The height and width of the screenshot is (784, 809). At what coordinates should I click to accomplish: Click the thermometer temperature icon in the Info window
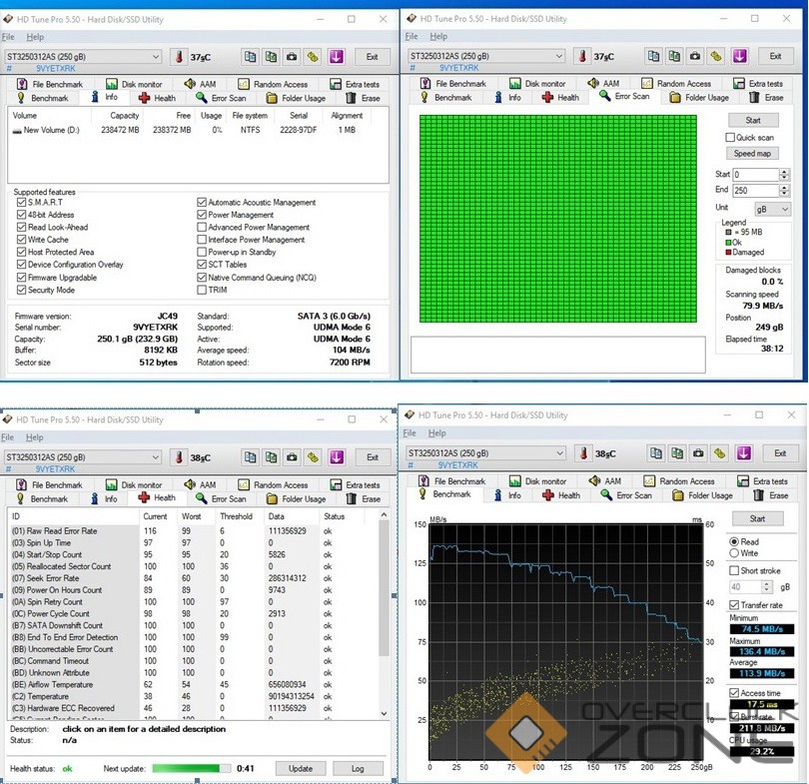point(179,57)
